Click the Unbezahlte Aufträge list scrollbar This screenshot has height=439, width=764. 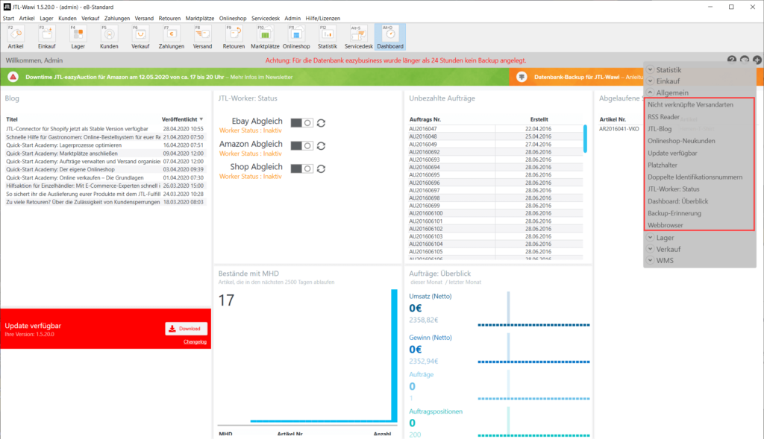pos(585,139)
